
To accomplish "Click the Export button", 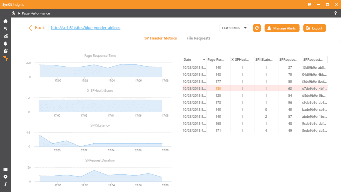I will [314, 28].
